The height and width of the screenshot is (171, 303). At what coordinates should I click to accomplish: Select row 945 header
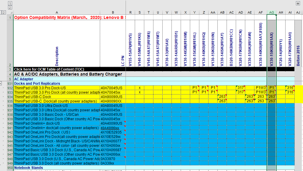pos(10,146)
